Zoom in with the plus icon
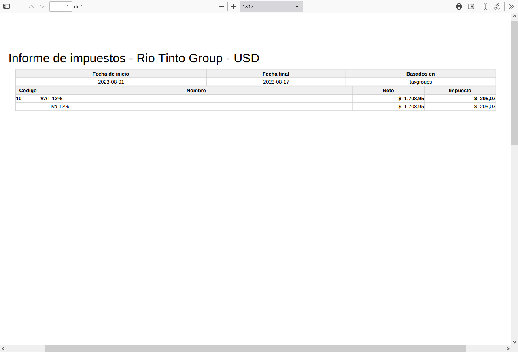Viewport: 518px width, 352px height. pos(234,6)
